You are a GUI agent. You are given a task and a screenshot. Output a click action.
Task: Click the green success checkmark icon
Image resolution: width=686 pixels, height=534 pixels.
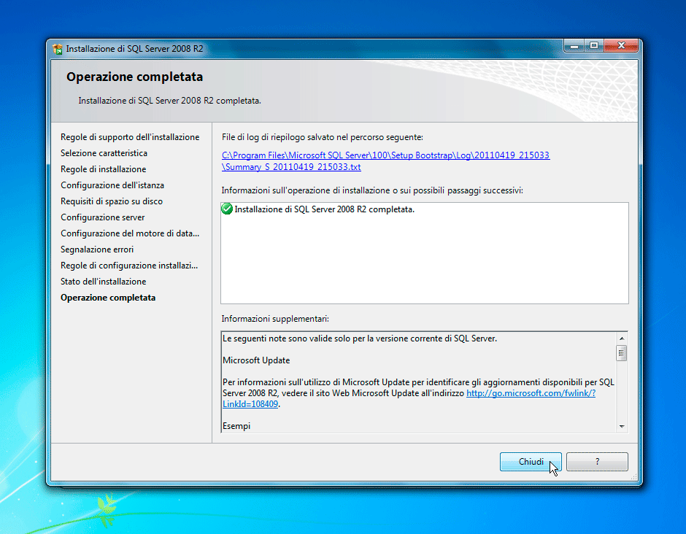click(x=227, y=209)
